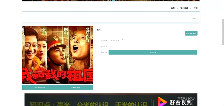
Task: Go to 首页 in the breadcrumb
Action: [173, 8]
